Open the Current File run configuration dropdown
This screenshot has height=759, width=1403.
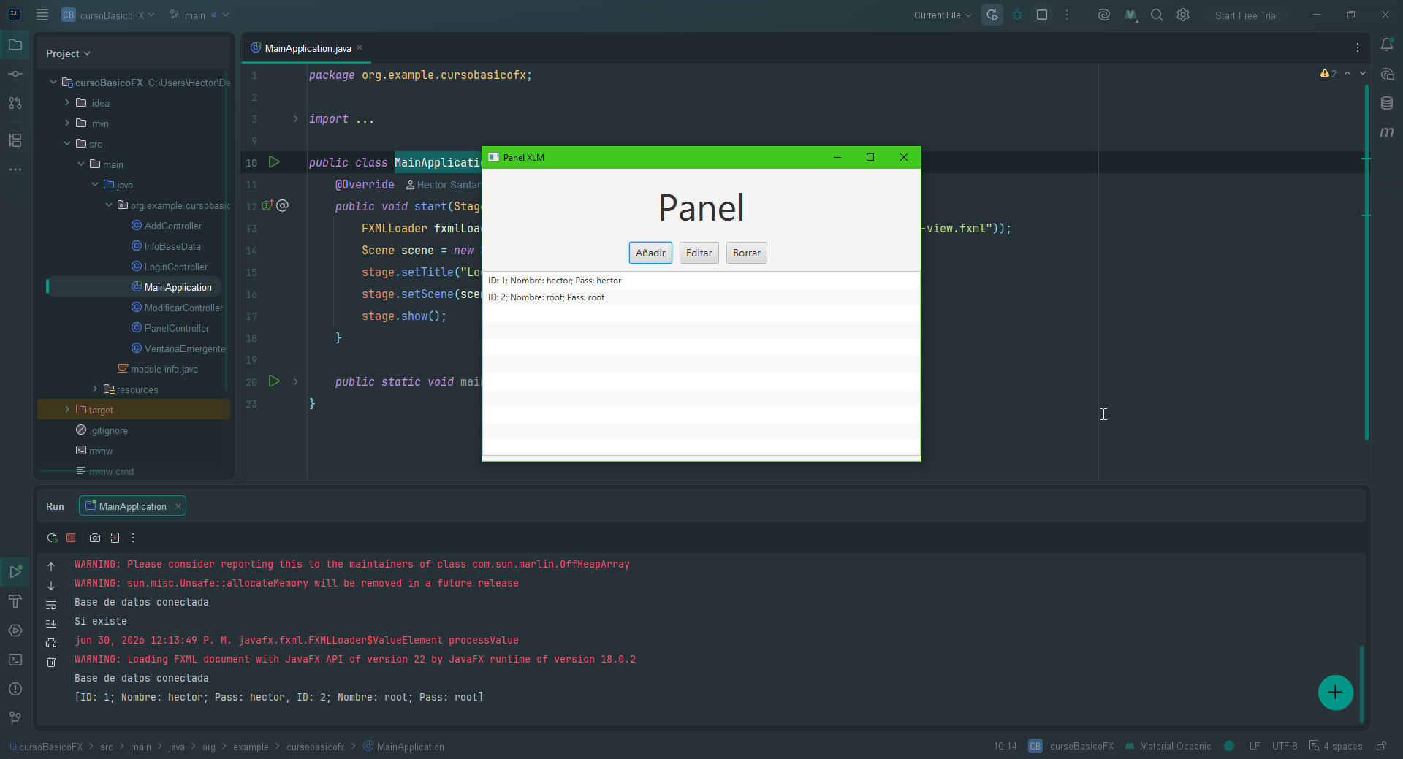tap(943, 15)
